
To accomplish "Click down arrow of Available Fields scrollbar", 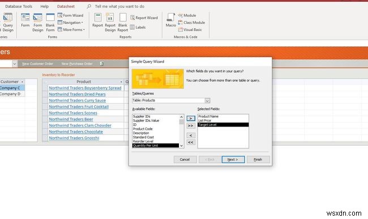I will pos(181,146).
